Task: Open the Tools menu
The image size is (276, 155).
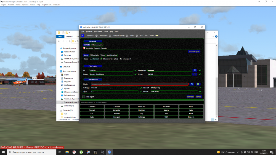Action: click(106, 32)
